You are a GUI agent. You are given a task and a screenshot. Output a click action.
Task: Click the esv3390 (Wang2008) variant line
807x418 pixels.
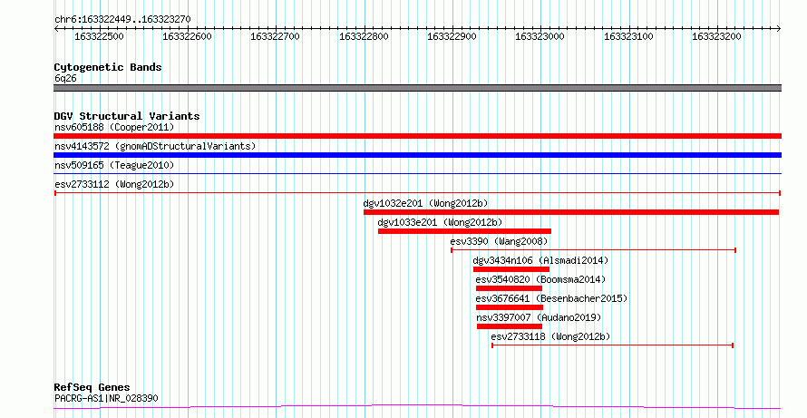coord(593,250)
